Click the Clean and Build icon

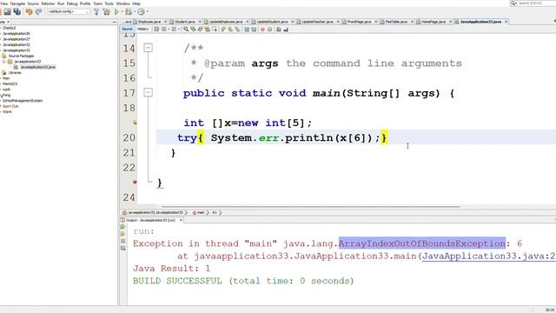[106, 11]
